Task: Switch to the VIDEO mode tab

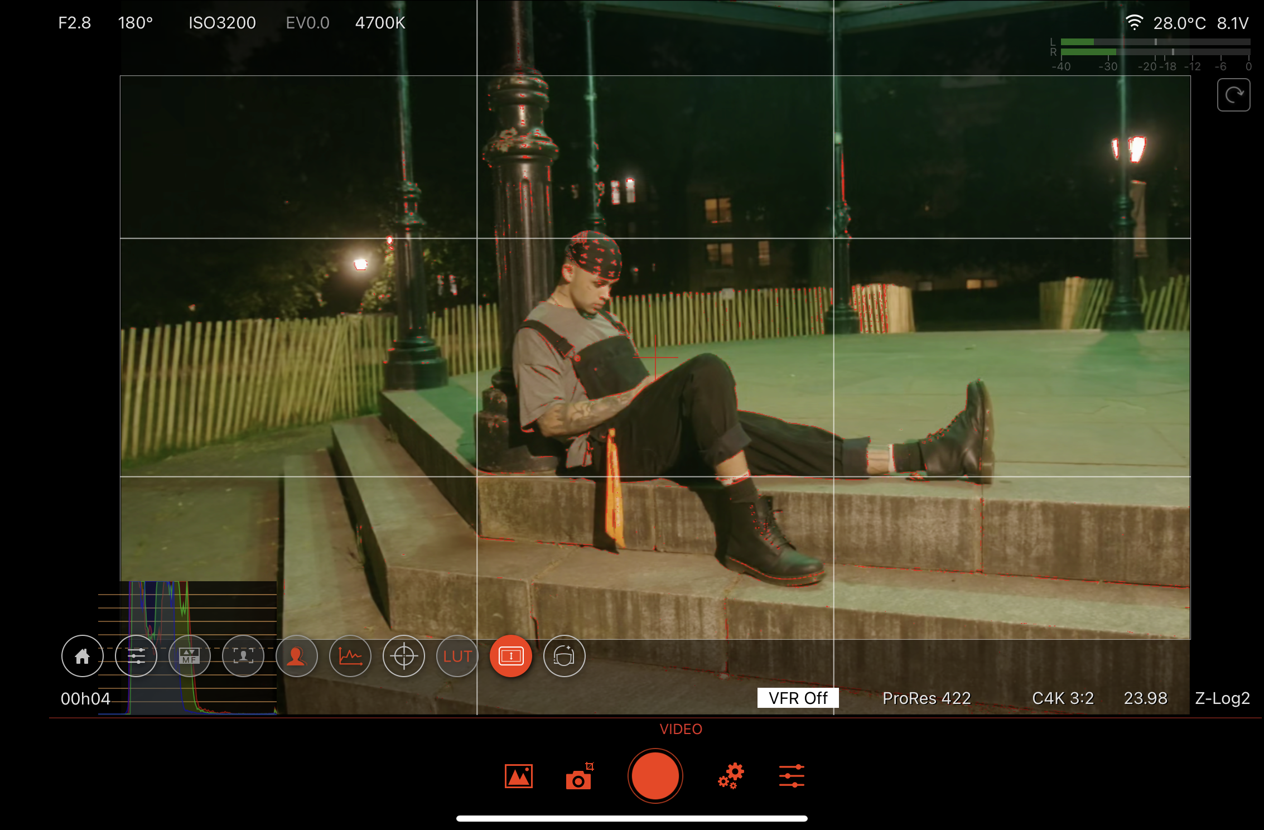Action: 682,729
